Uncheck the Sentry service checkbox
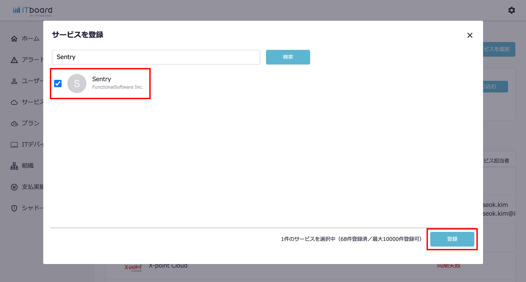This screenshot has width=526, height=282. tap(58, 83)
